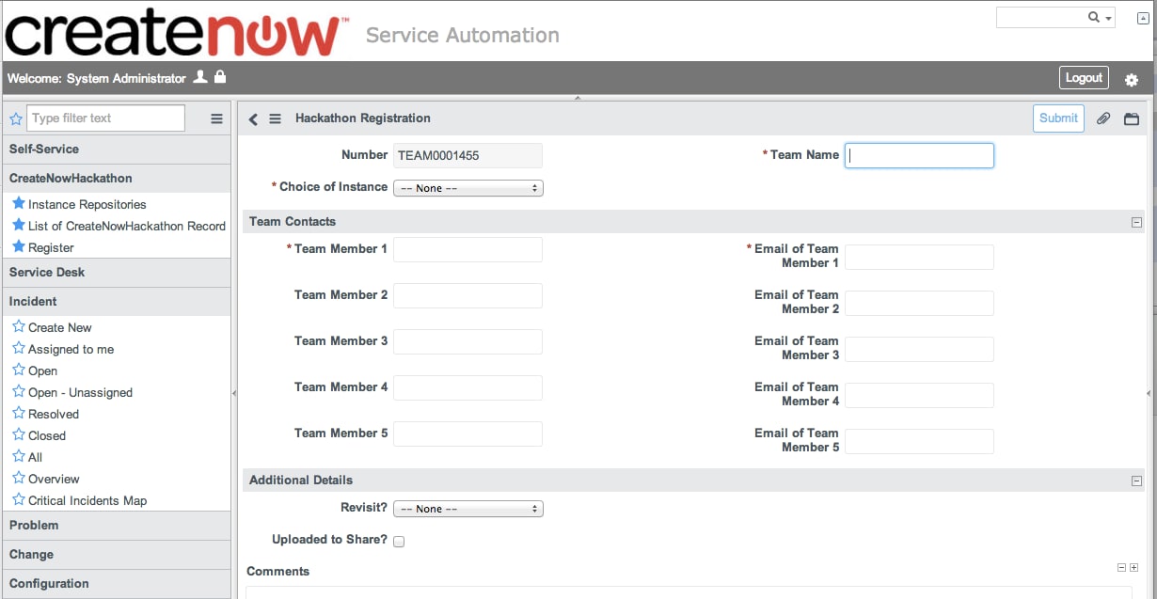Click the magnifier icon in the global search box
Screen dimensions: 1157x599
(1093, 17)
